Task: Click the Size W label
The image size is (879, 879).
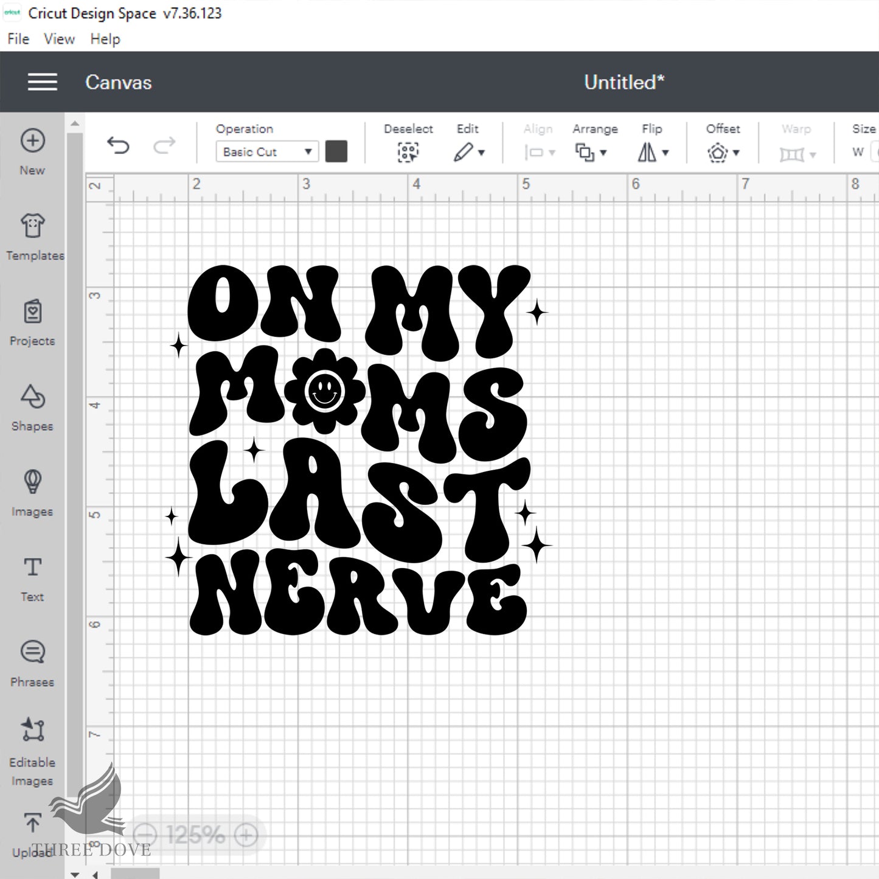Action: (x=858, y=152)
